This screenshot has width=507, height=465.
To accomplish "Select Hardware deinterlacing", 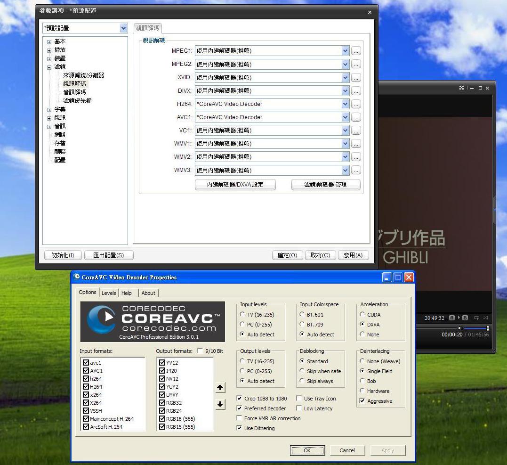I will click(x=362, y=391).
